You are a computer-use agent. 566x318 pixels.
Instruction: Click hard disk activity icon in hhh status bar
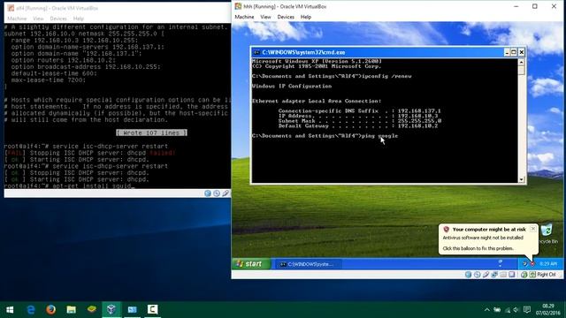(468, 275)
